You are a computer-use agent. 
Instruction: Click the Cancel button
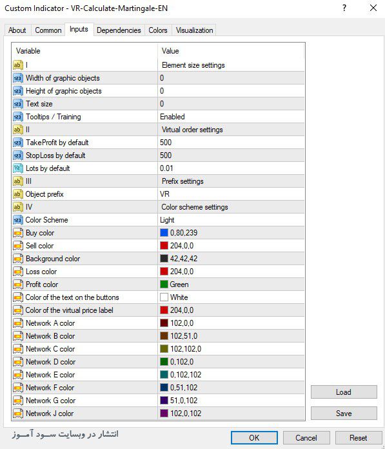click(306, 437)
